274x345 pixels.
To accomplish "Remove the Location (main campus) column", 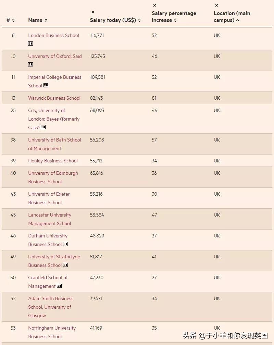I will tap(216, 5).
